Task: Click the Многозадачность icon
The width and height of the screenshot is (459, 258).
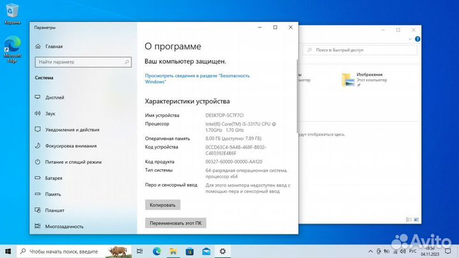Action: pos(38,226)
